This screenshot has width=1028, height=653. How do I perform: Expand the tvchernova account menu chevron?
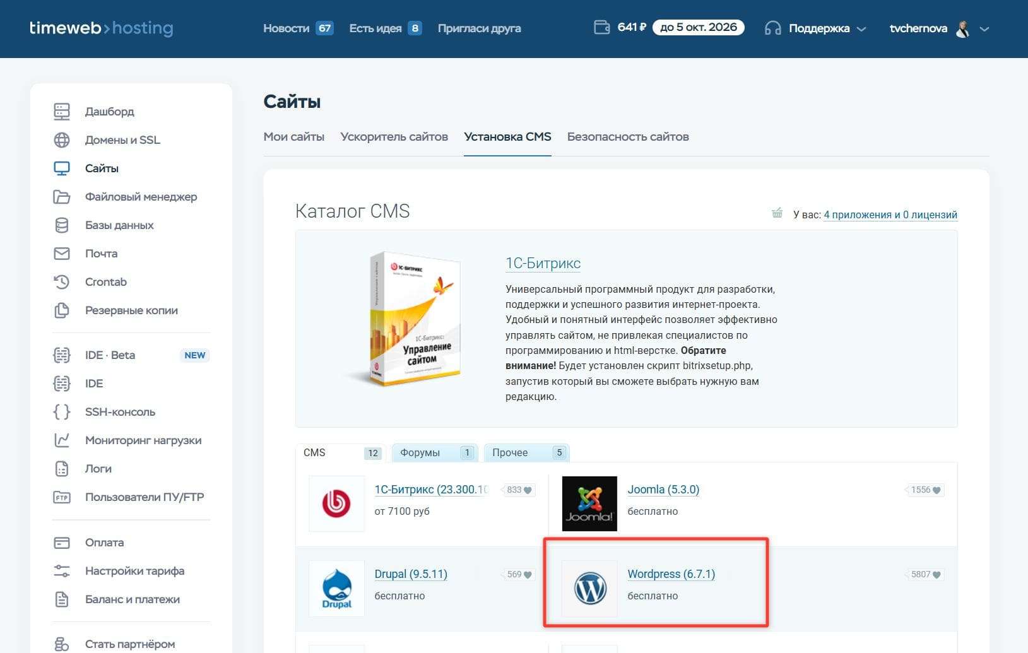pos(984,29)
